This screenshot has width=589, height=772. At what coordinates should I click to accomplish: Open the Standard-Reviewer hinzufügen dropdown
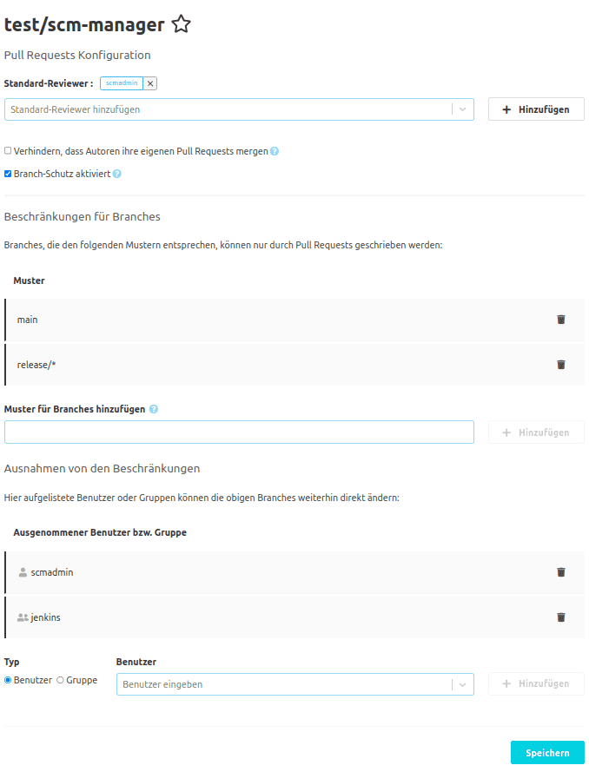(x=461, y=109)
